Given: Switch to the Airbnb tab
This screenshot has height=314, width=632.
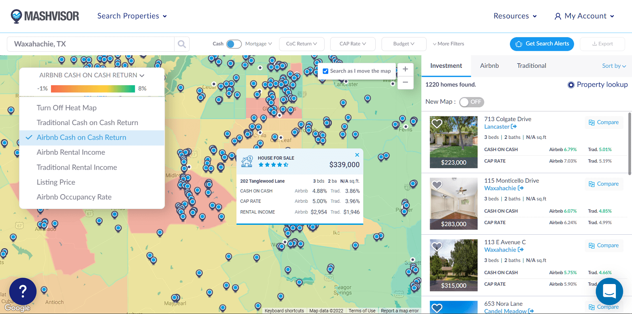Looking at the screenshot, I should point(489,66).
